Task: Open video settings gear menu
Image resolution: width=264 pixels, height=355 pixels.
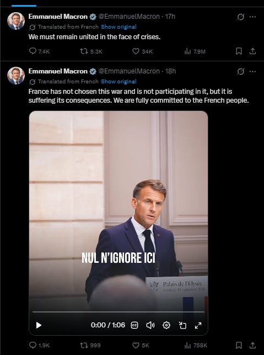Action: pyautogui.click(x=166, y=325)
